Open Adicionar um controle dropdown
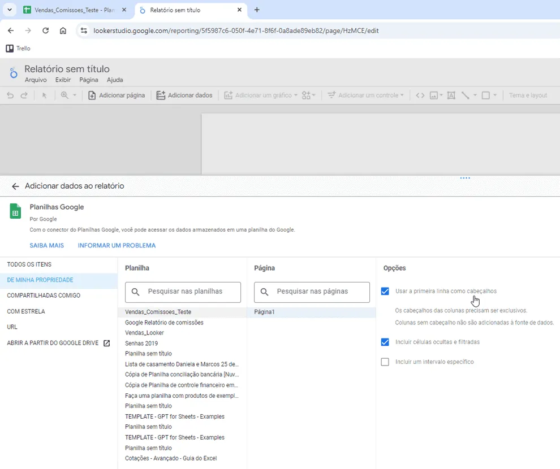This screenshot has width=560, height=469. coord(366,95)
